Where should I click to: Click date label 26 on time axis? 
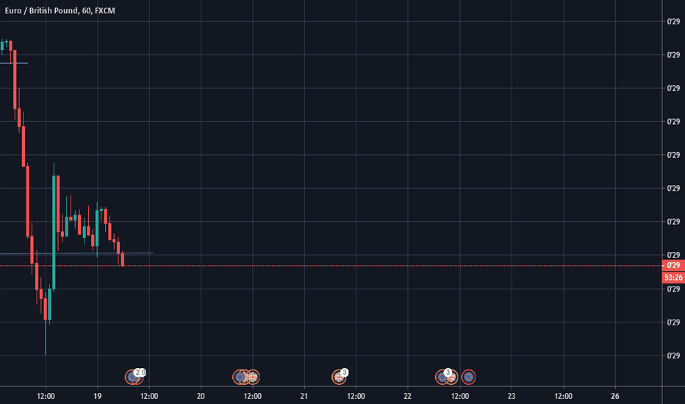point(615,396)
